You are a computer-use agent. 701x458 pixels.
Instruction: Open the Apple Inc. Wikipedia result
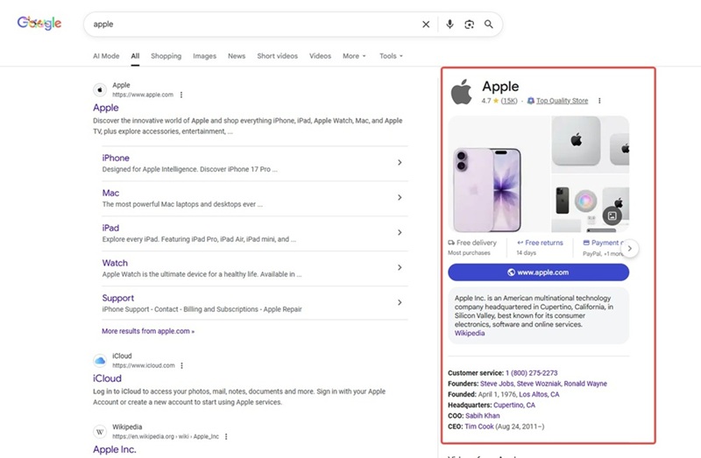point(115,449)
